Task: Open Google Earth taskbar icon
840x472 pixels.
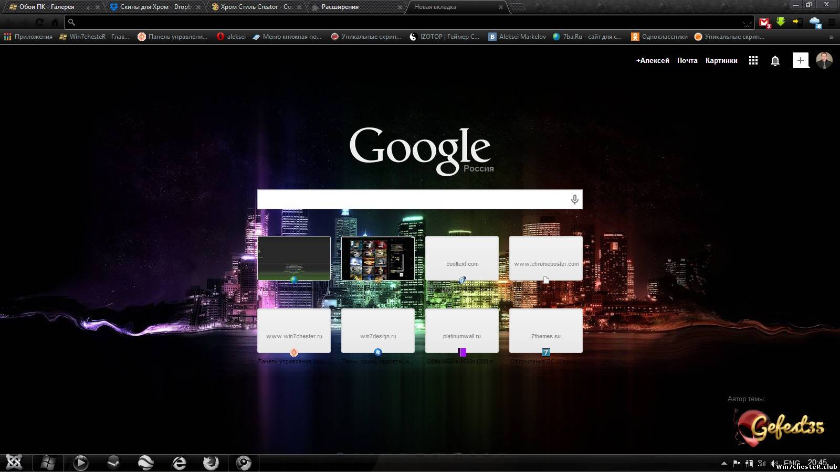Action: point(146,463)
